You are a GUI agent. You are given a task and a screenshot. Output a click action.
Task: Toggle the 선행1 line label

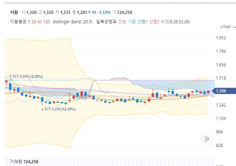tap(142, 22)
